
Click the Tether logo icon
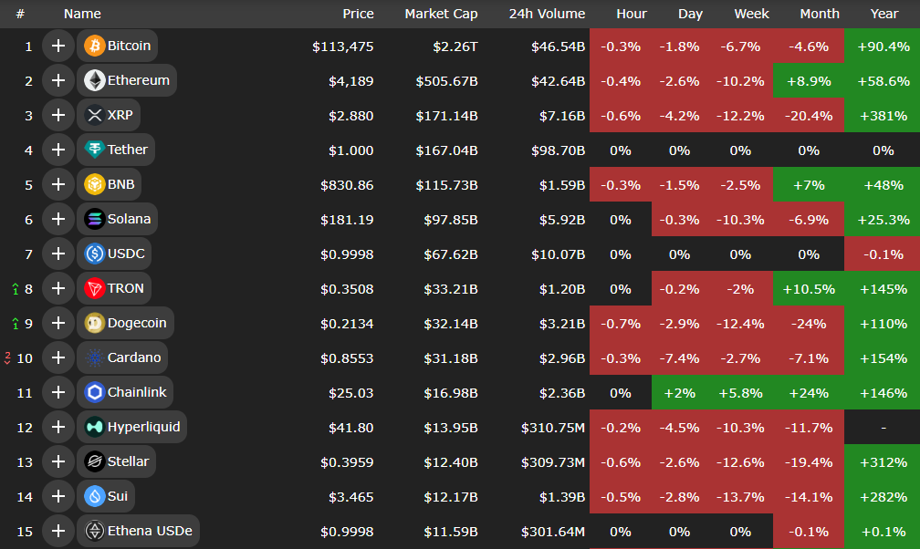tap(95, 150)
